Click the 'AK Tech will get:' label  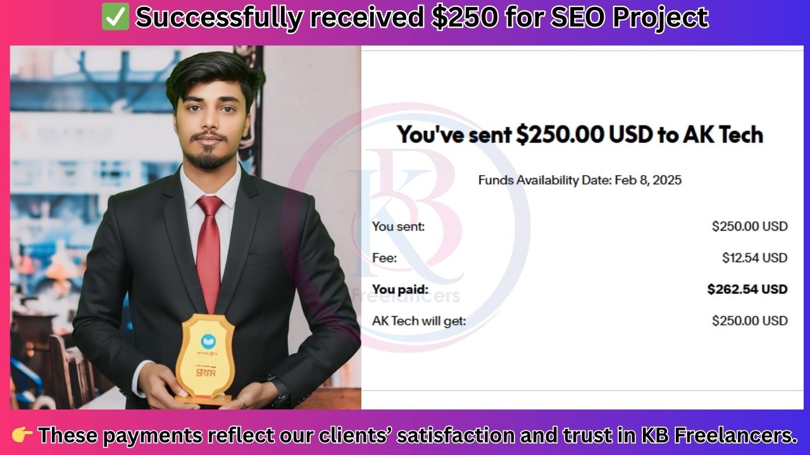tap(419, 321)
